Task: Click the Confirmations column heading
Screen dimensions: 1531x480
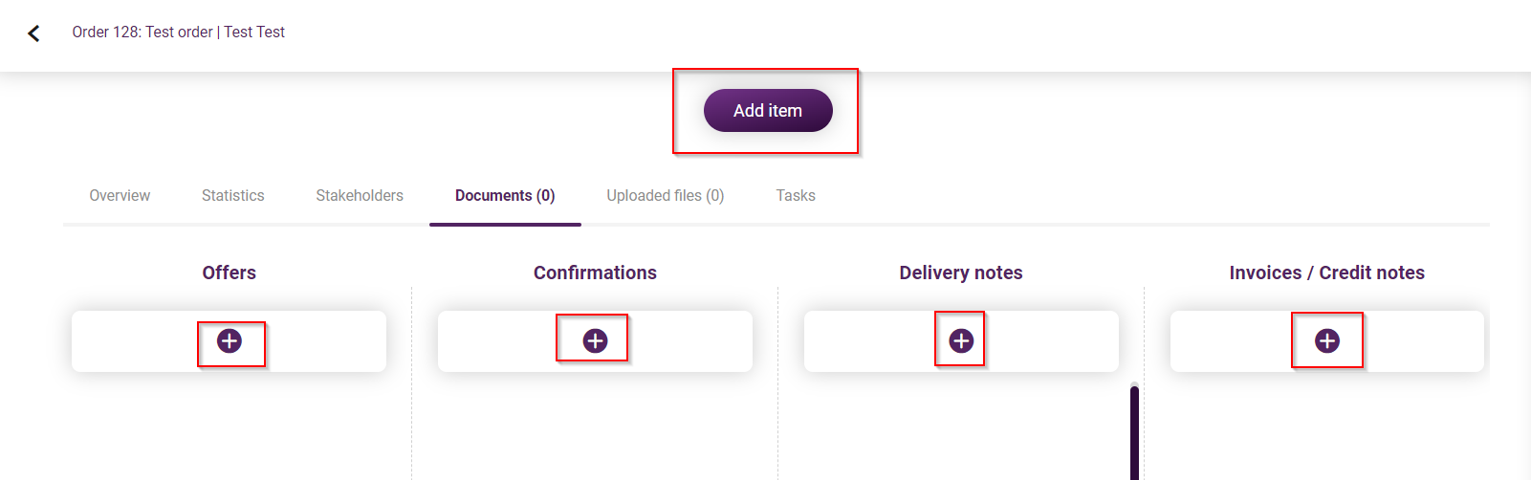Action: click(595, 273)
